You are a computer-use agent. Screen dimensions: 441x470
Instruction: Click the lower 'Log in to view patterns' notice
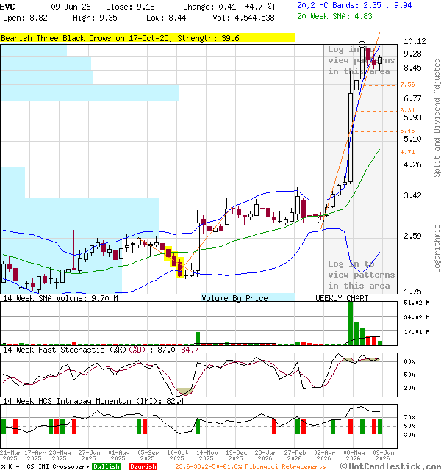pyautogui.click(x=361, y=275)
